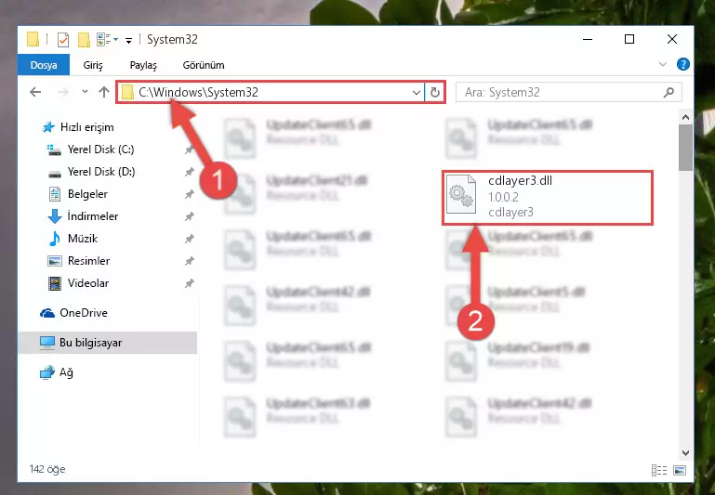Viewport: 715px width, 495px height.
Task: Open the Dosya menu
Action: [x=44, y=65]
